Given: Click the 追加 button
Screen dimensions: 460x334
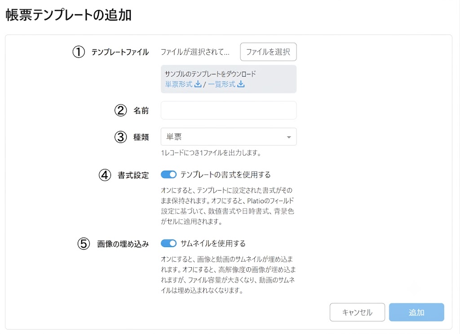Looking at the screenshot, I should 416,312.
